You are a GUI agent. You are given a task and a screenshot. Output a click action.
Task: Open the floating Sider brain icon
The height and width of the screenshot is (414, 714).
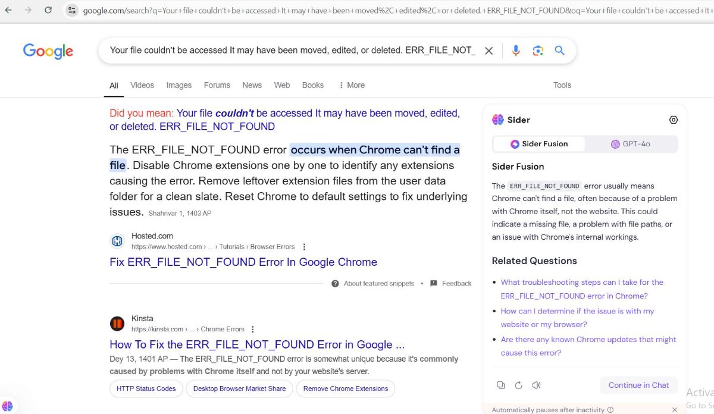pos(8,406)
